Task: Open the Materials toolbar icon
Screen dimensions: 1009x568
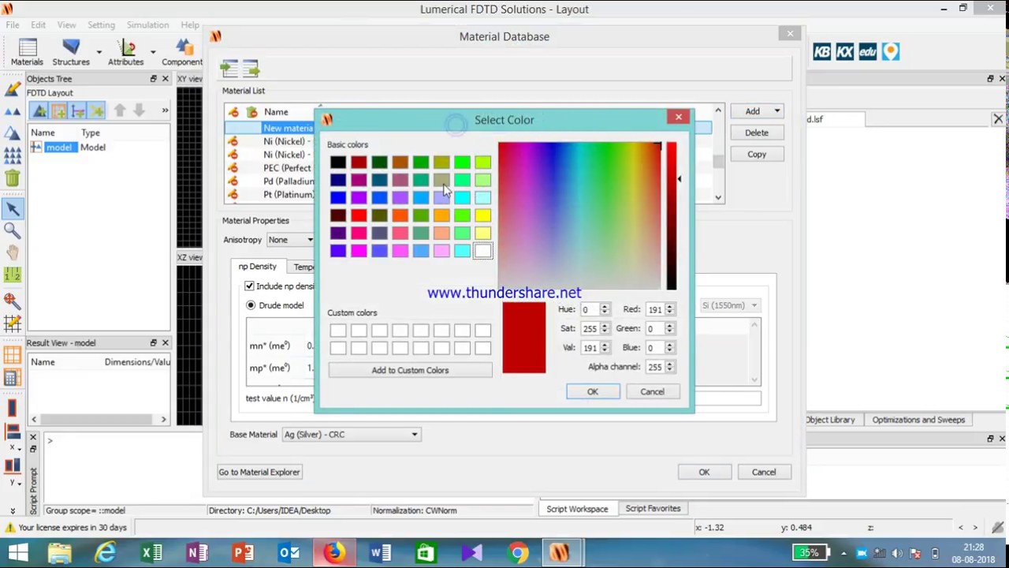Action: coord(27,52)
